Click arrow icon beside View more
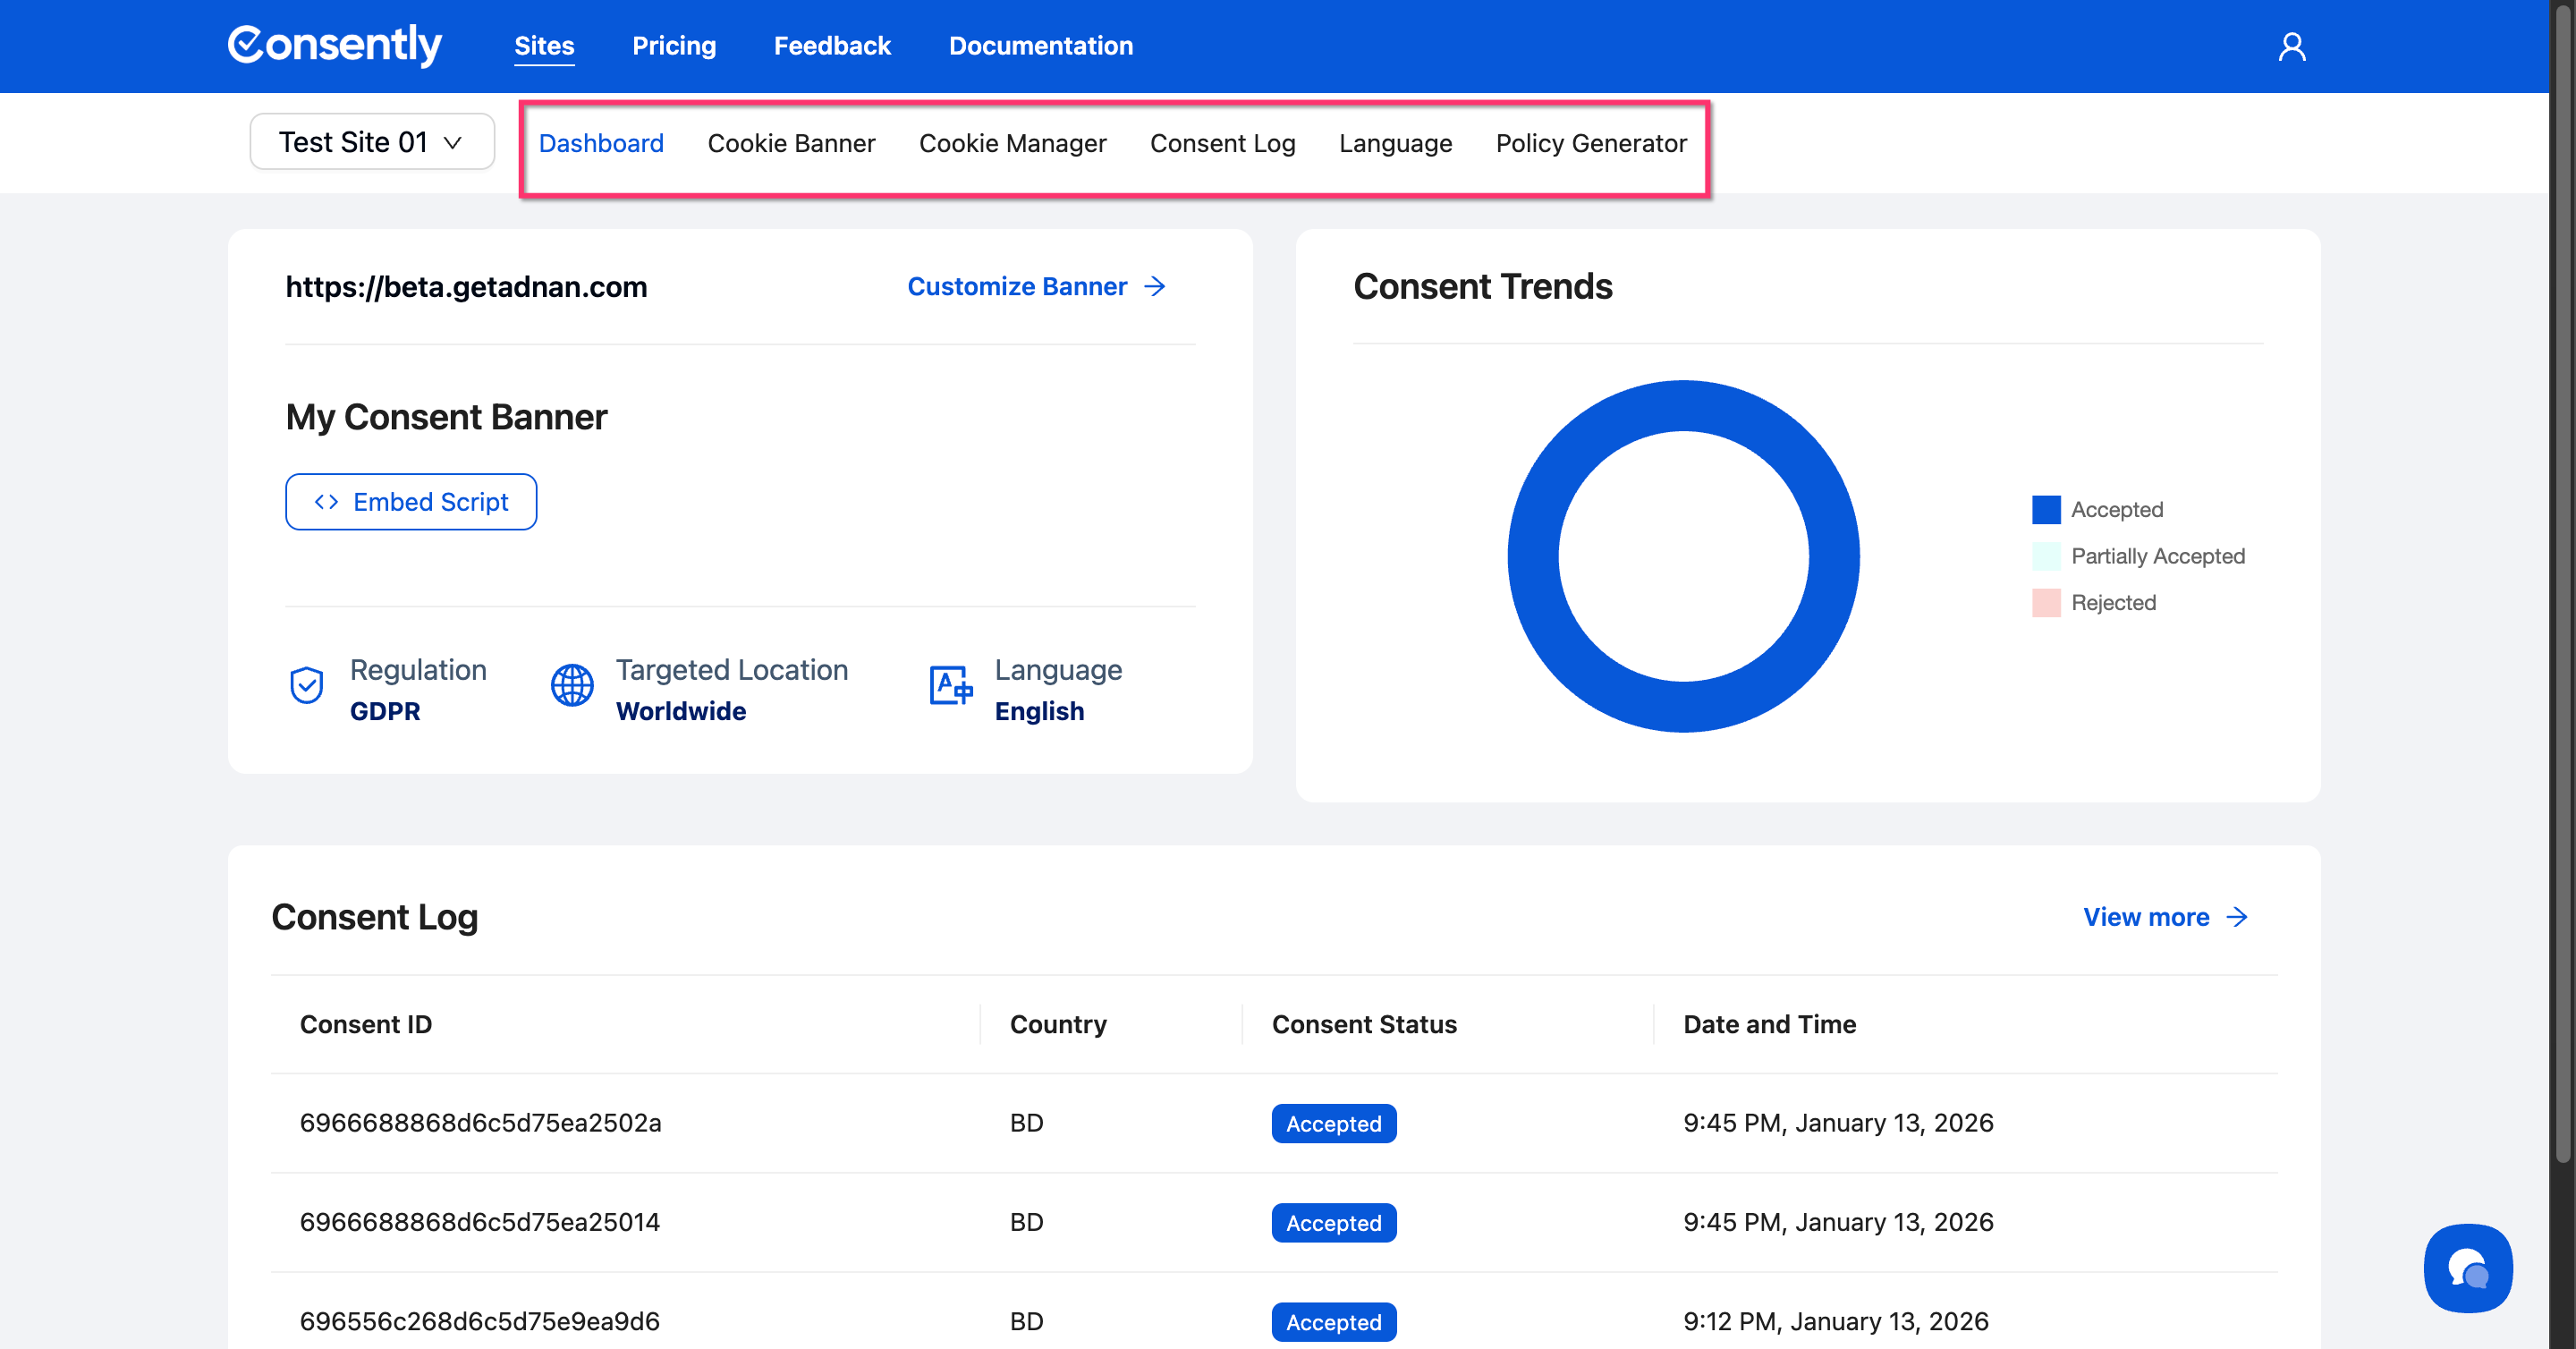Image resolution: width=2576 pixels, height=1349 pixels. point(2237,917)
